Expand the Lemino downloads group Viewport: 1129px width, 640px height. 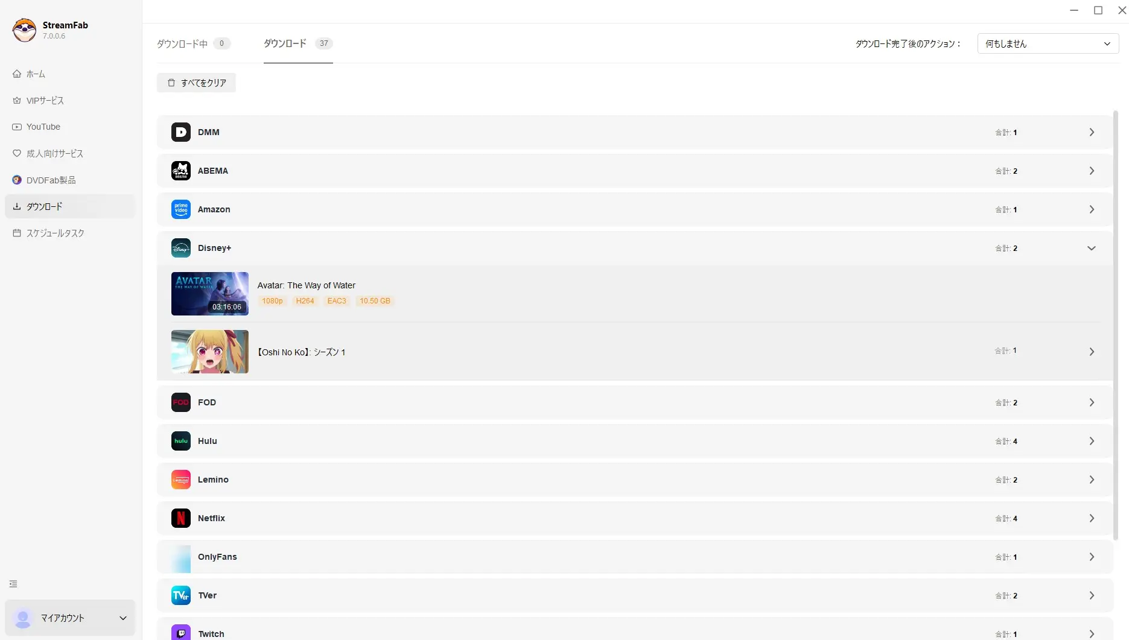point(1092,480)
